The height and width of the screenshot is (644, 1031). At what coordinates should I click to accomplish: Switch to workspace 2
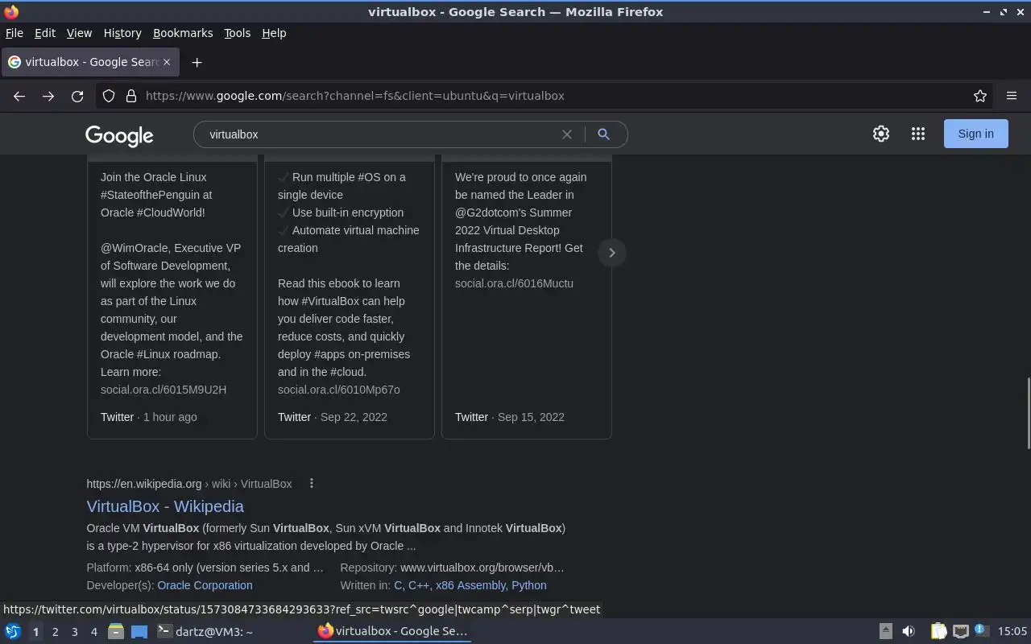point(55,632)
